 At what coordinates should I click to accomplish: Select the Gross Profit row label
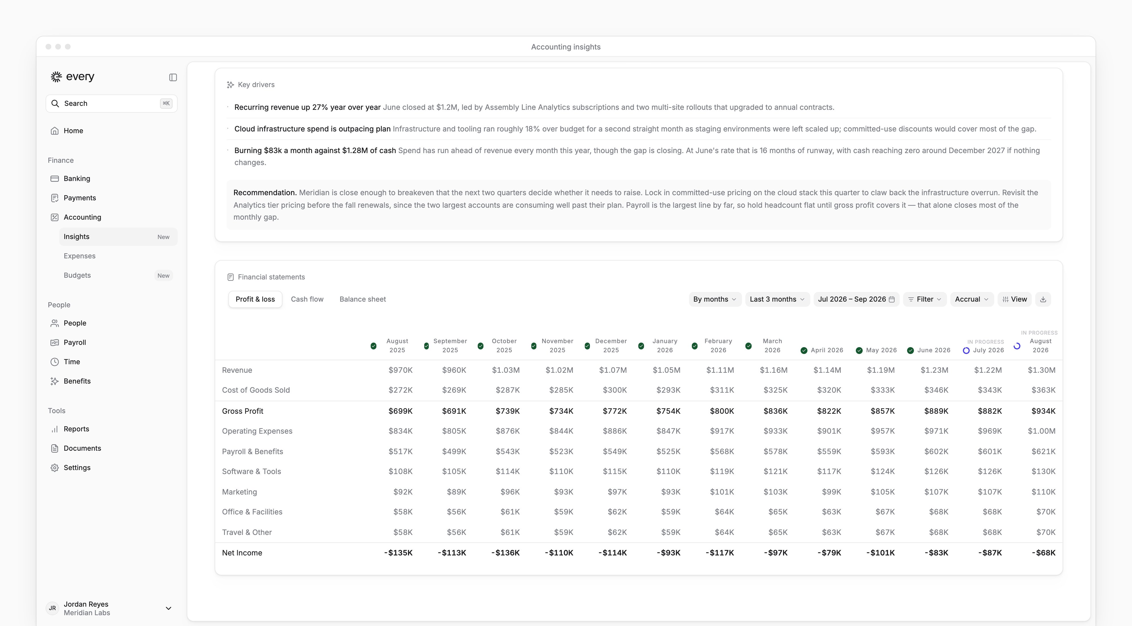(x=242, y=411)
